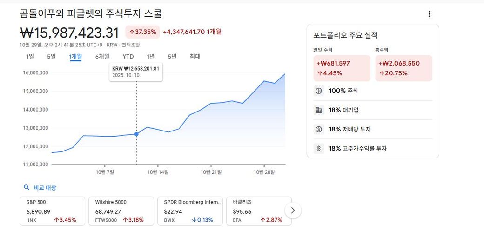Click the search icon beside 비교 대상

point(27,188)
